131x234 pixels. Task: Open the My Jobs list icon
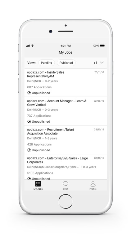coord(38,184)
